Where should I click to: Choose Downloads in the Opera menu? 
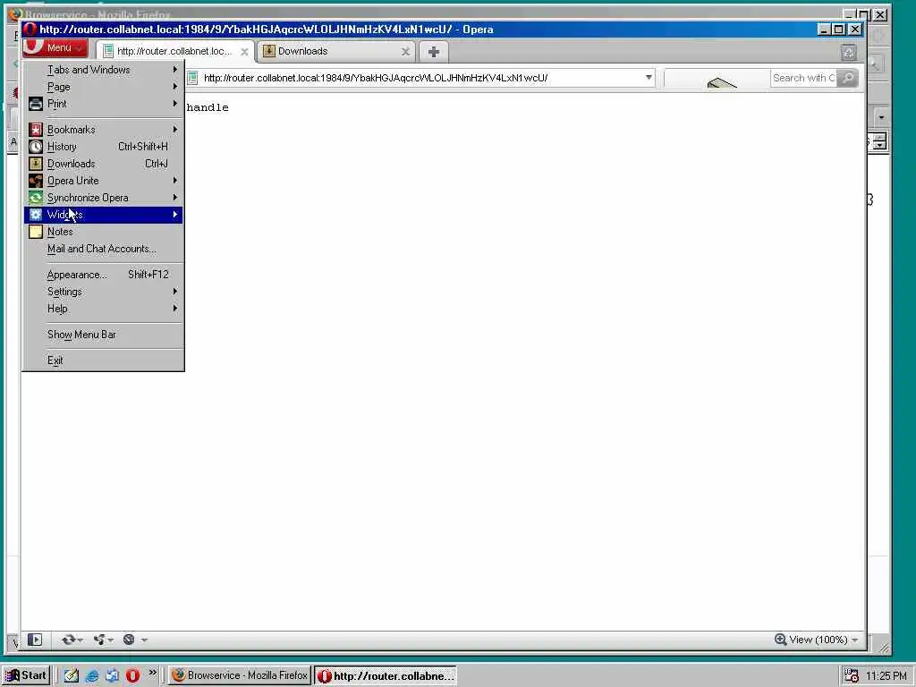pos(104,164)
